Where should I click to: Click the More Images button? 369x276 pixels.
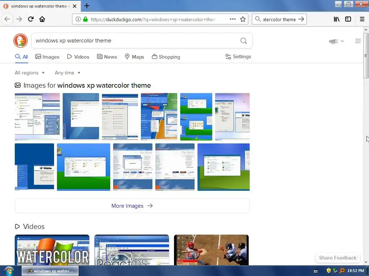132,206
